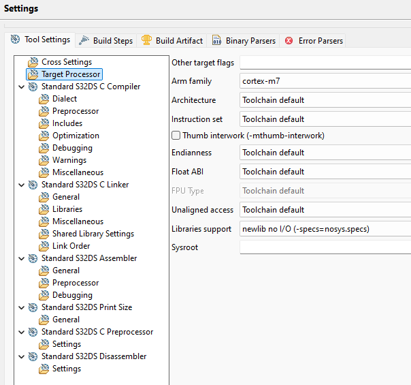Select Libraries under C Linker
411x385 pixels.
pos(67,209)
